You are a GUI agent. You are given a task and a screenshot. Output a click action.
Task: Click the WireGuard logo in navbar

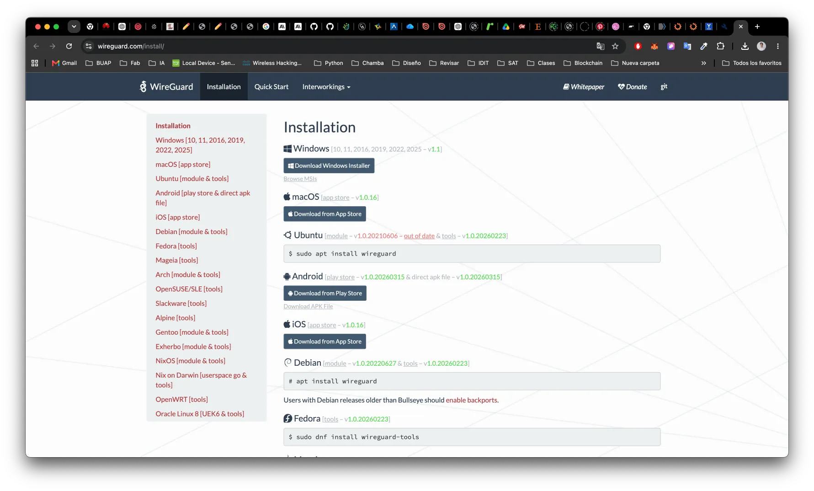click(166, 87)
